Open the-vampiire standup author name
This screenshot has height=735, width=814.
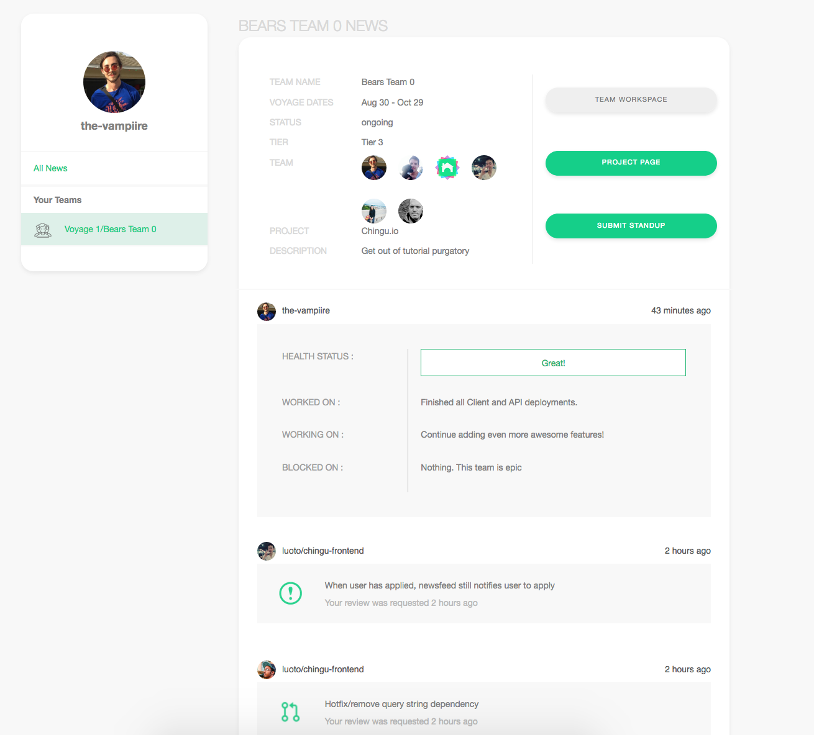coord(306,310)
